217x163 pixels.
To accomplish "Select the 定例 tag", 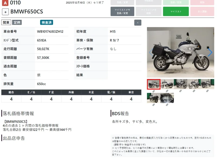I will [x=17, y=23].
